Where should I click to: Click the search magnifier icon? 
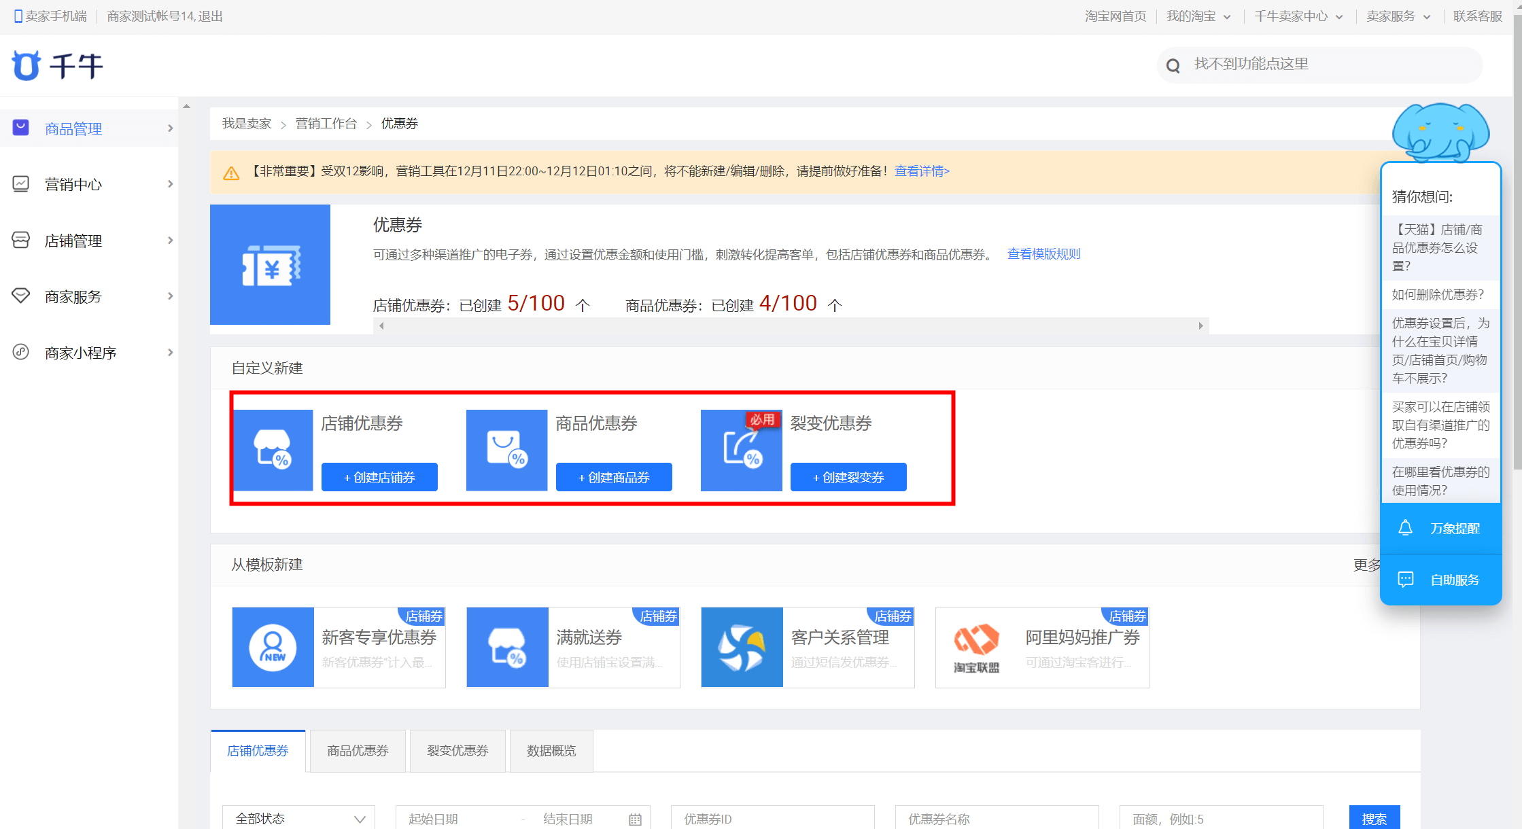[x=1173, y=65]
